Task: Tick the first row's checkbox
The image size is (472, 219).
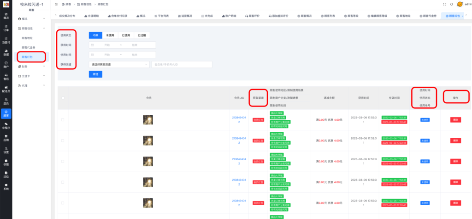Action: pyautogui.click(x=63, y=120)
